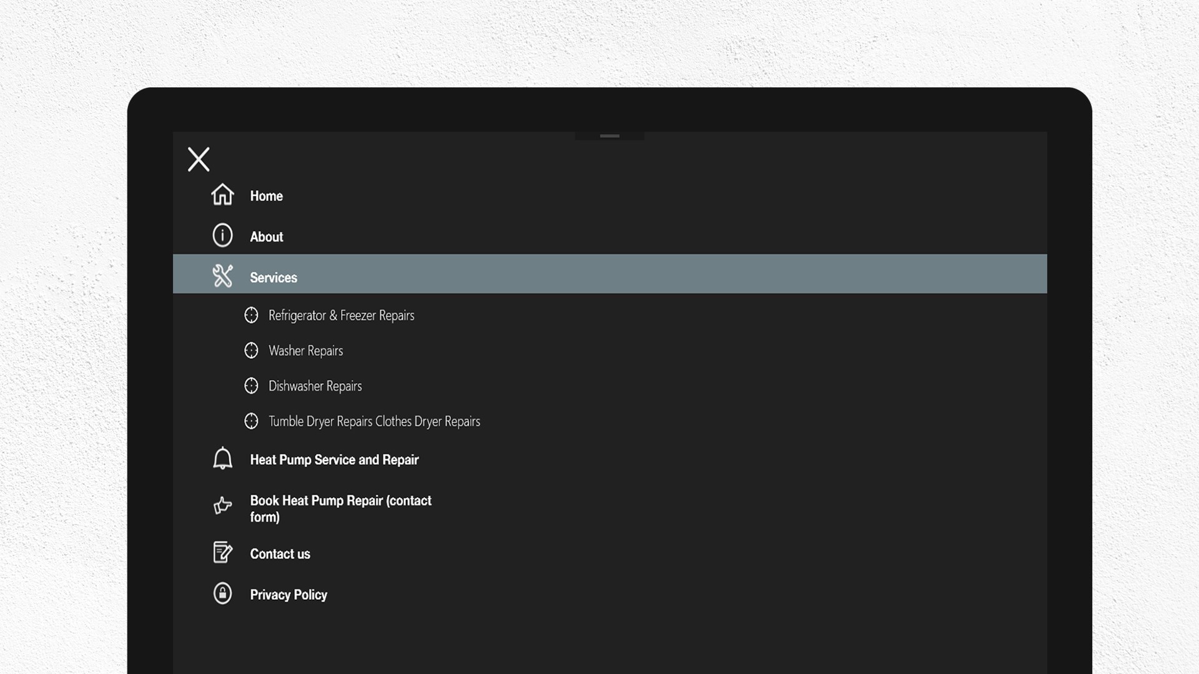This screenshot has height=674, width=1199.
Task: Click the circle icon beside Washer Repairs
Action: click(x=251, y=351)
